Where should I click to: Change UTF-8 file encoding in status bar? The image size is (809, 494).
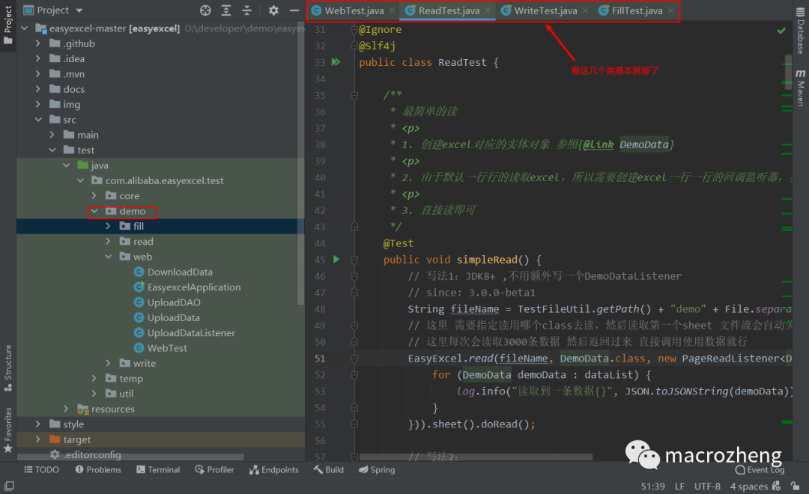707,487
